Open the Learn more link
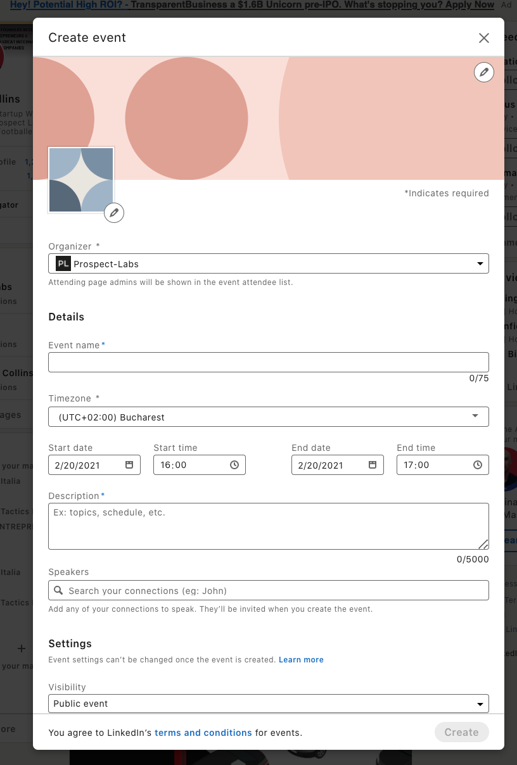517x765 pixels. tap(301, 660)
